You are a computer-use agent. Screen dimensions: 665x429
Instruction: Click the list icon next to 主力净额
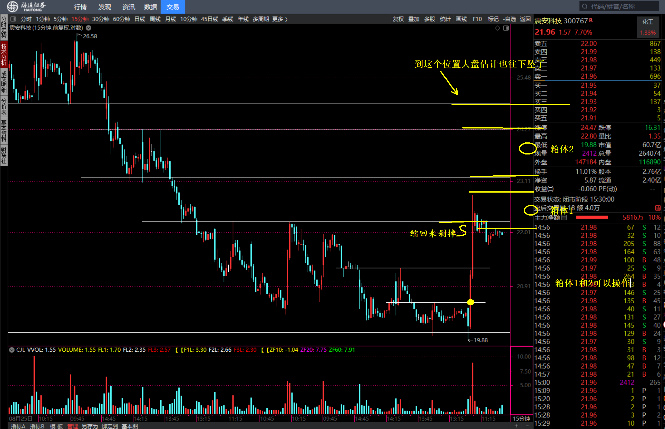(x=564, y=217)
